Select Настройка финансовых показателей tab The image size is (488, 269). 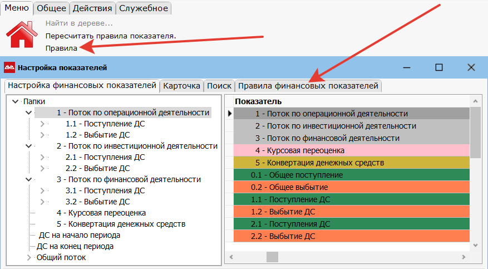click(82, 86)
